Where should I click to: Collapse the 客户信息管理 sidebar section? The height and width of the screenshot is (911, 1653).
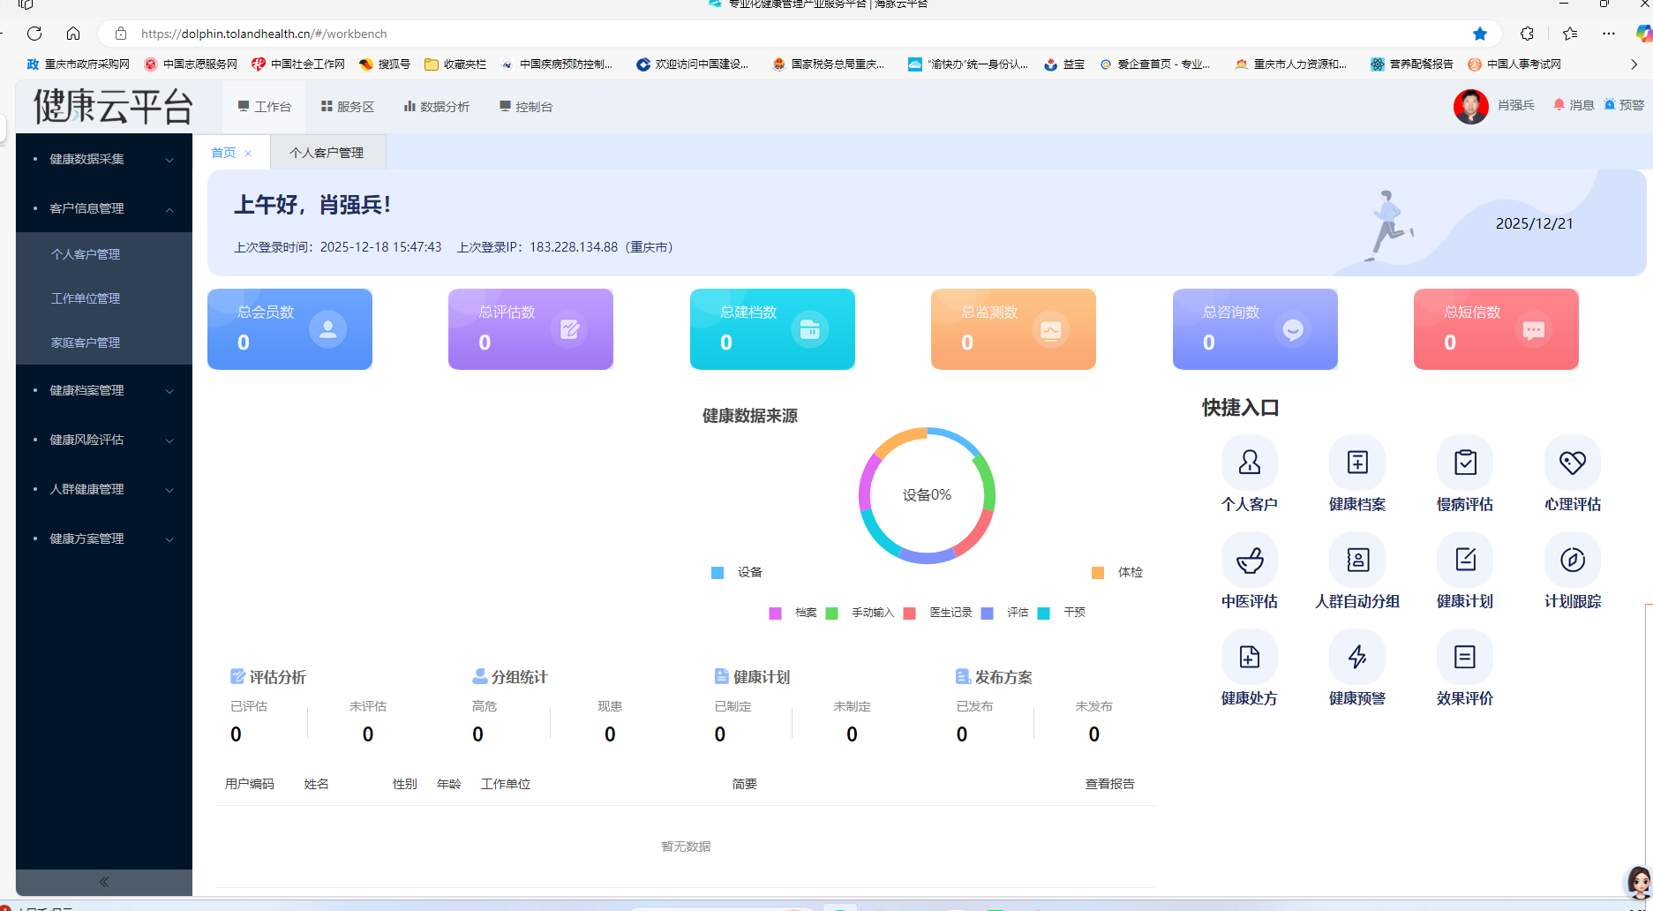click(x=104, y=208)
